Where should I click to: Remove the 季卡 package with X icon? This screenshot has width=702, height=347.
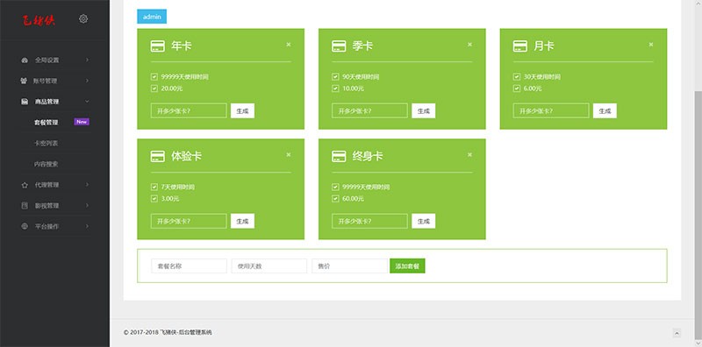(469, 45)
